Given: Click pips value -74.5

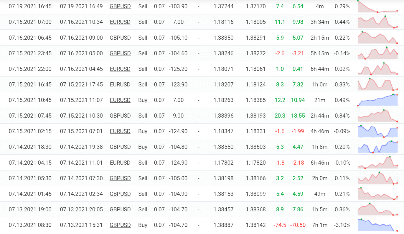Looking at the screenshot, I should click(280, 225).
